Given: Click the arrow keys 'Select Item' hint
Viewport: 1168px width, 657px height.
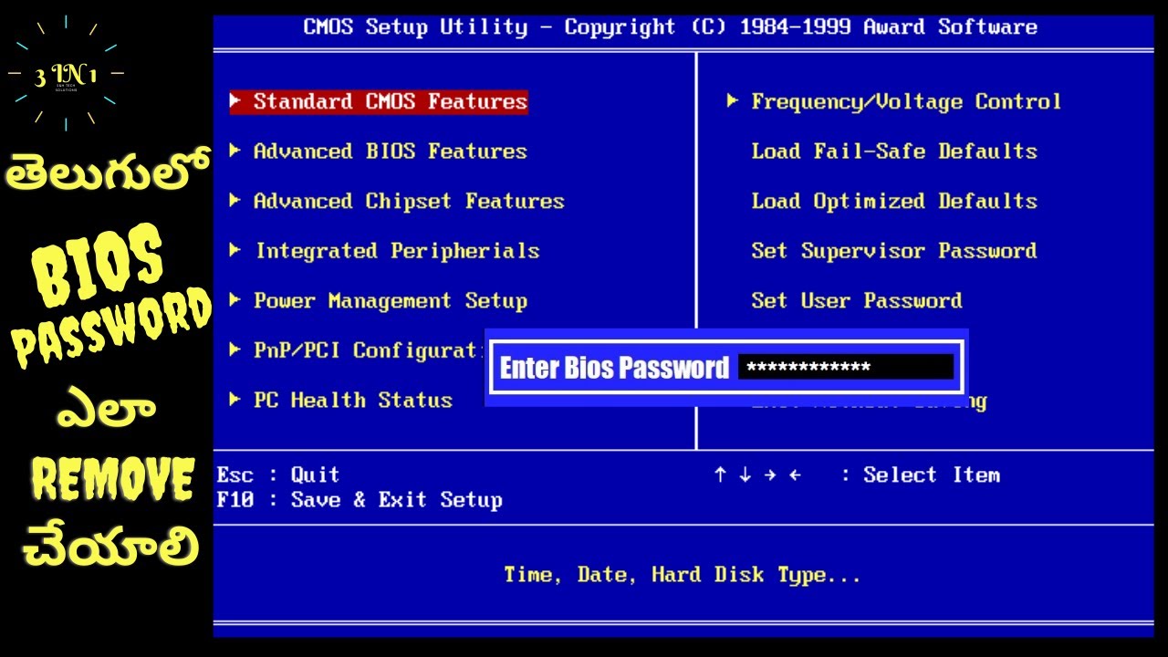Looking at the screenshot, I should 857,474.
